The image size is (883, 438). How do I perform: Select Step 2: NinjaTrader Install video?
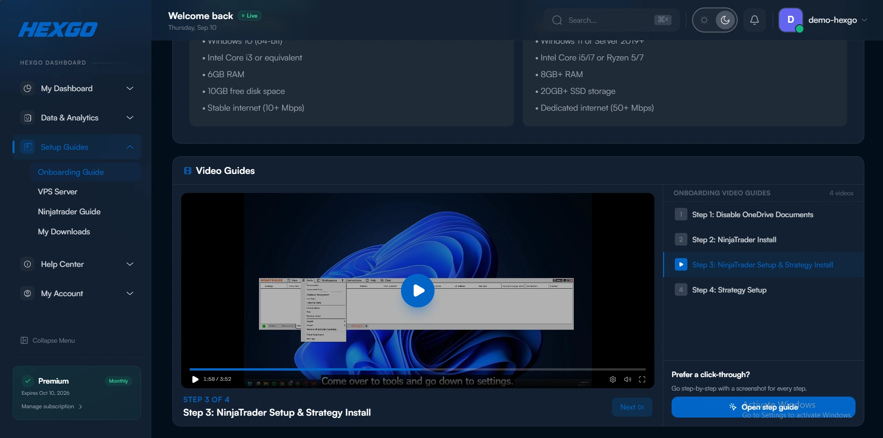click(x=764, y=239)
